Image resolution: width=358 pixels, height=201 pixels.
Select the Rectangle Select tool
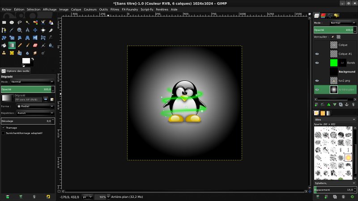tap(4, 22)
